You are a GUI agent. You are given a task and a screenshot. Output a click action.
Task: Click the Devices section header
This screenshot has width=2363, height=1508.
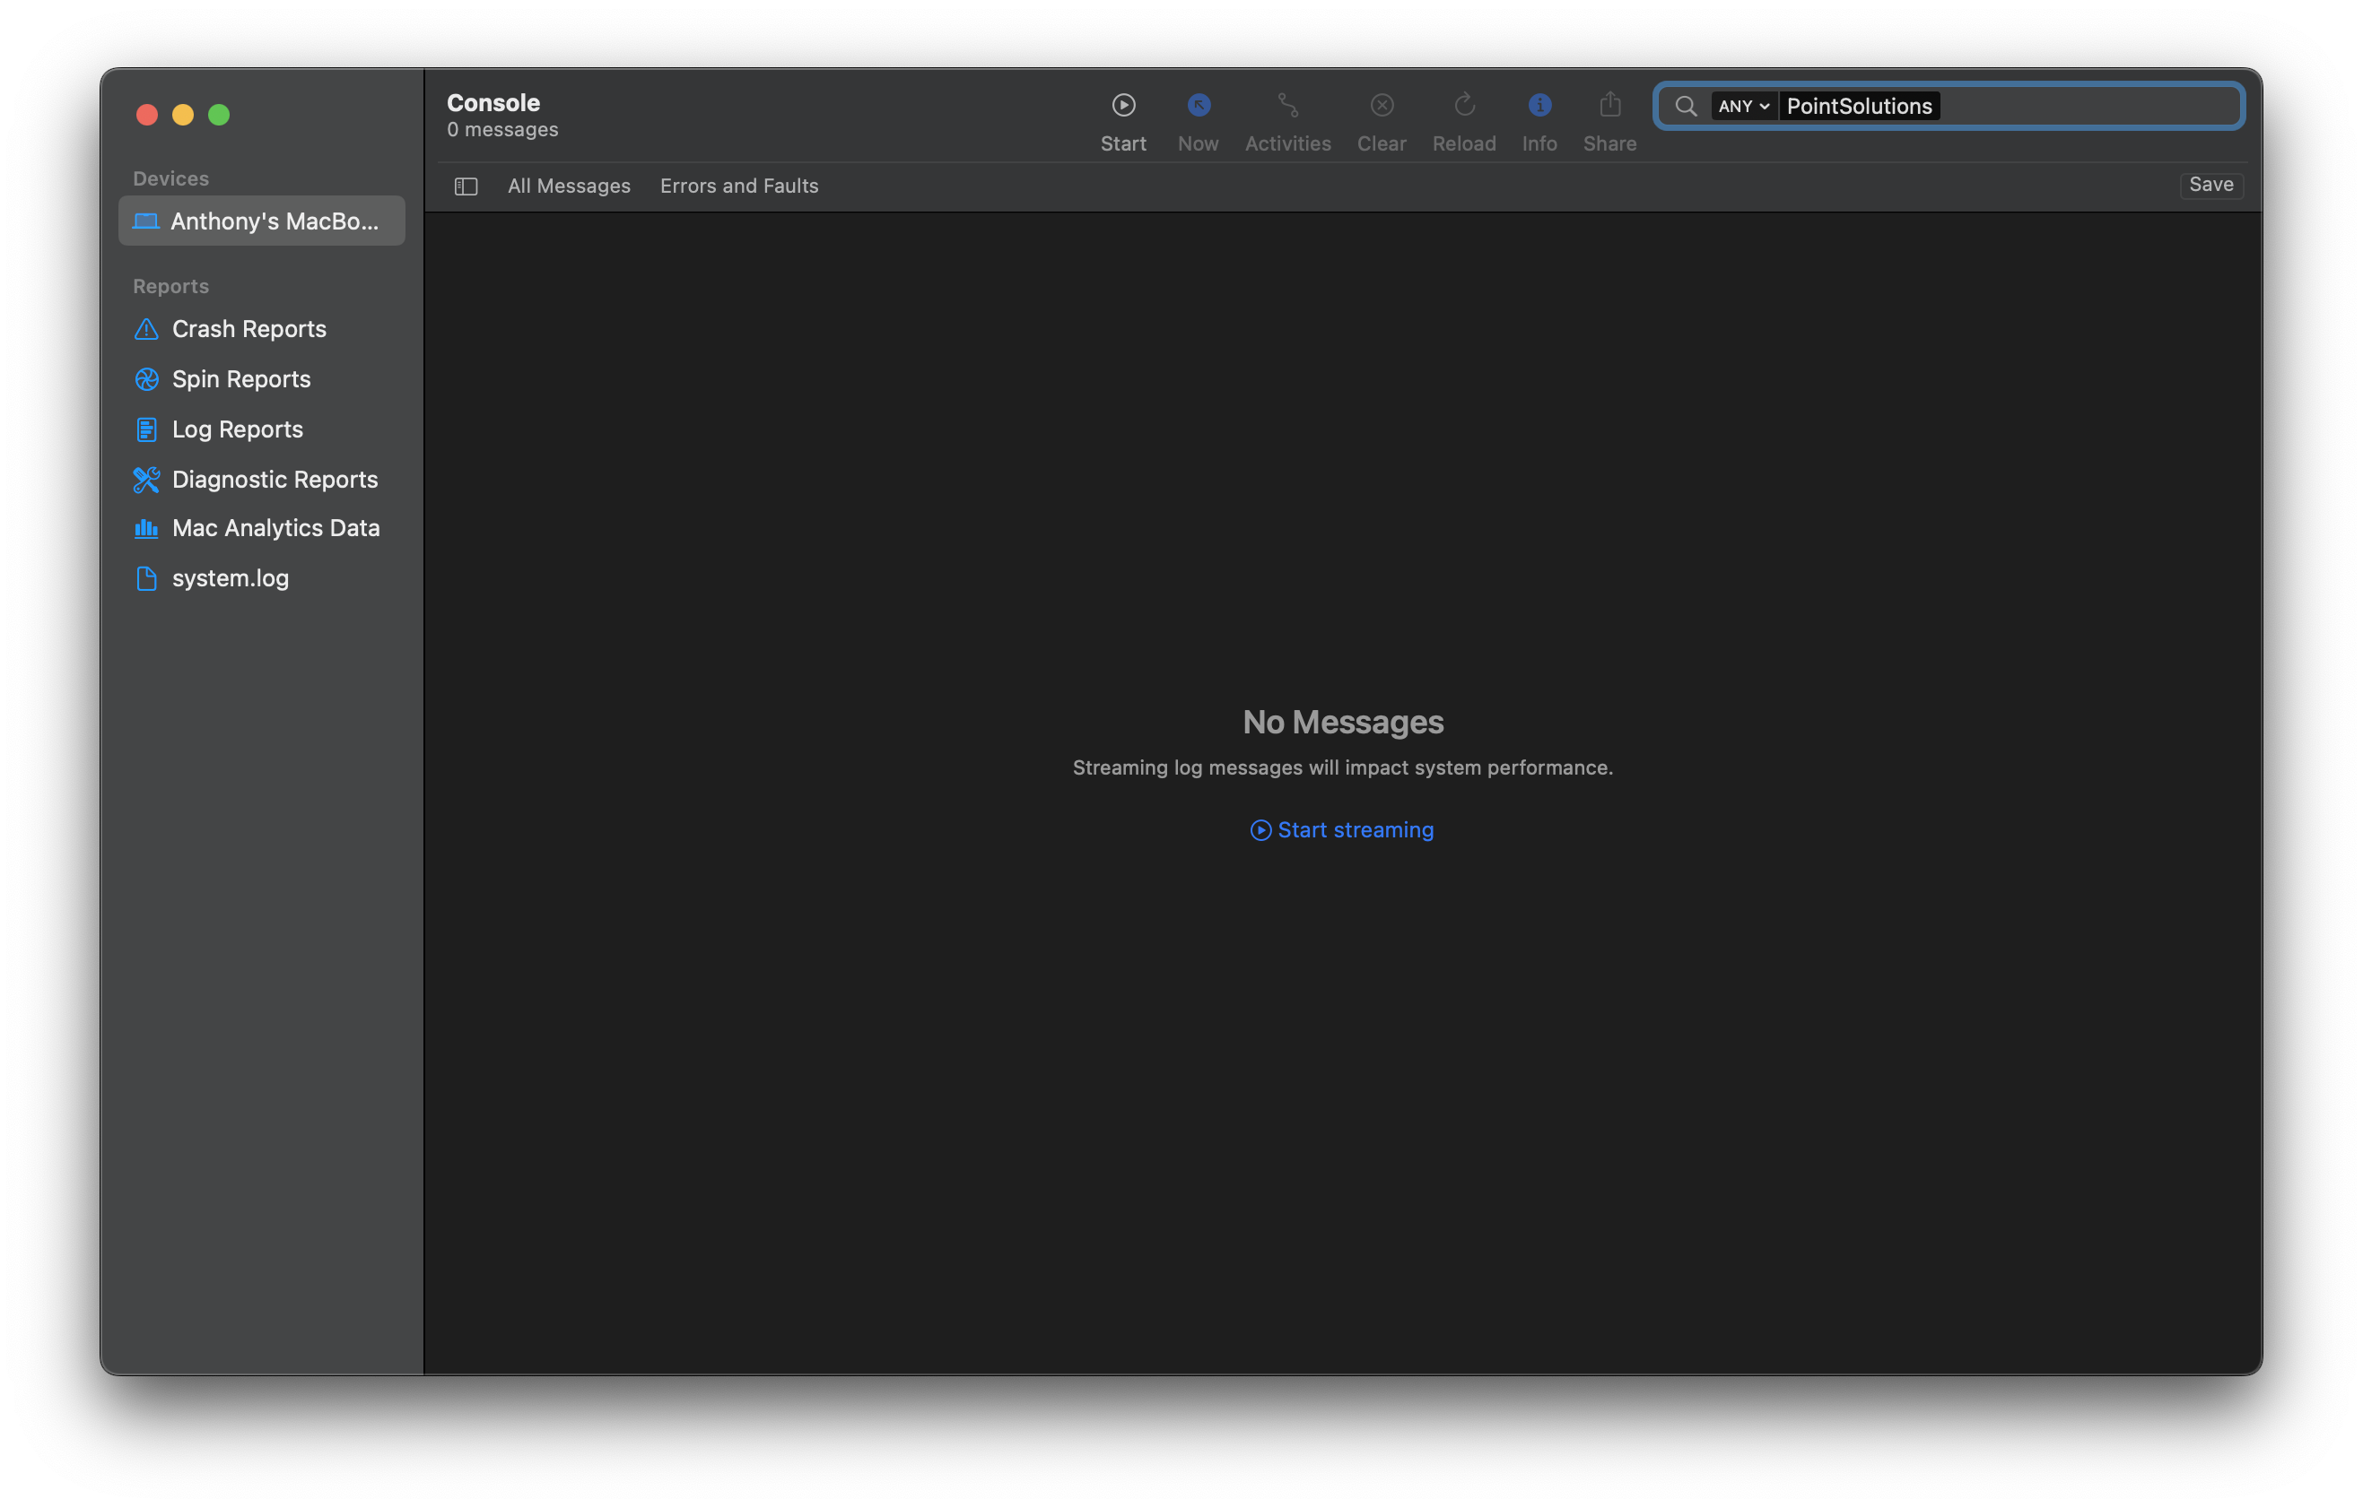170,178
